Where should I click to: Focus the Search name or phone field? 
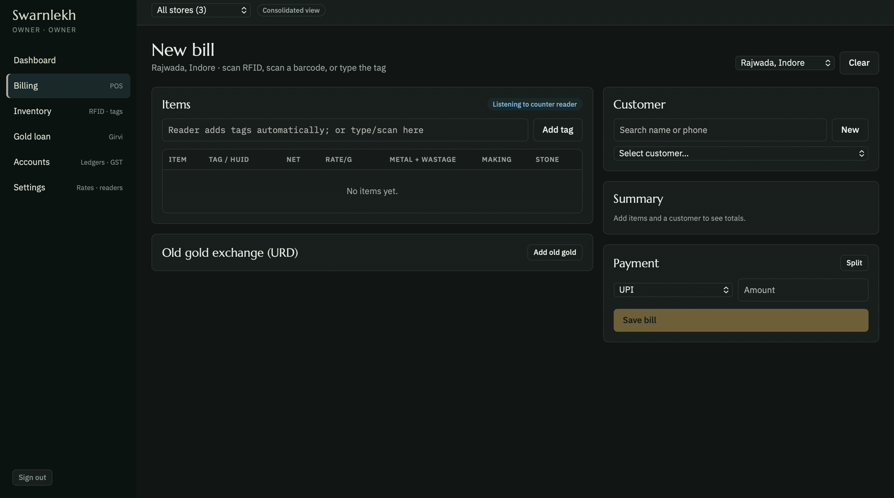coord(720,130)
